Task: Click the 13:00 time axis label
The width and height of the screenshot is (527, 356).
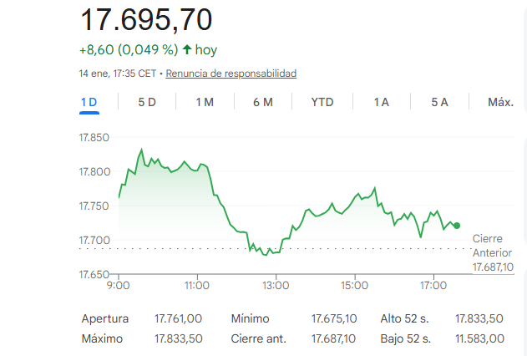Action: pyautogui.click(x=276, y=286)
